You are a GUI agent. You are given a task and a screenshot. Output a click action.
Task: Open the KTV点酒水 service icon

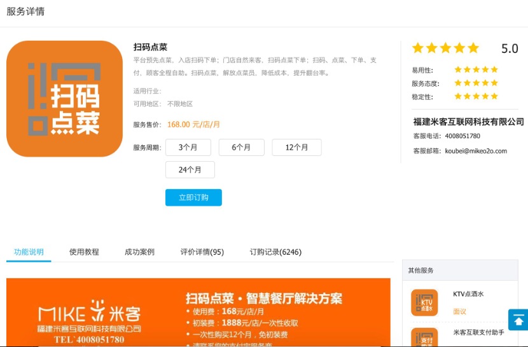pyautogui.click(x=424, y=302)
